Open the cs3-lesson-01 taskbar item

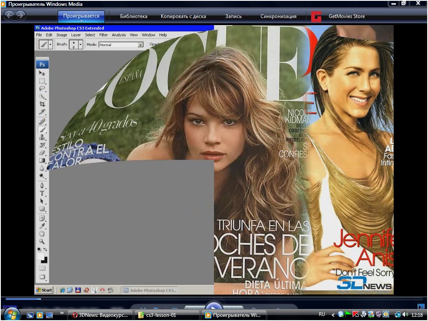tap(168, 315)
